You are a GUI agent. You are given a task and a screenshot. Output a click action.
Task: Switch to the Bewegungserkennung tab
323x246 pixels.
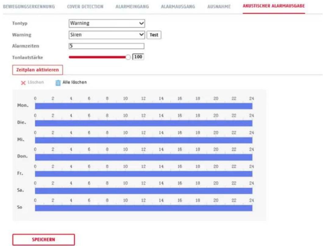29,6
